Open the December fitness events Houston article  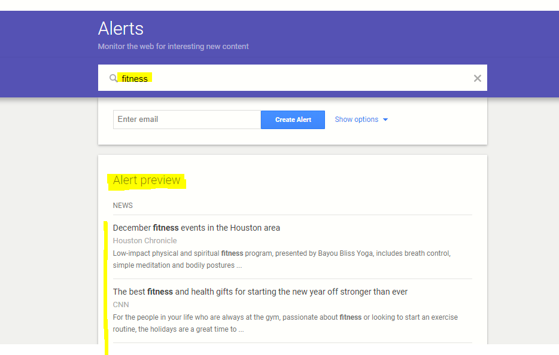pos(196,228)
